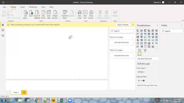The width and height of the screenshot is (184, 103).
Task: Switch to the Help ribbon tab
Action: point(51,7)
